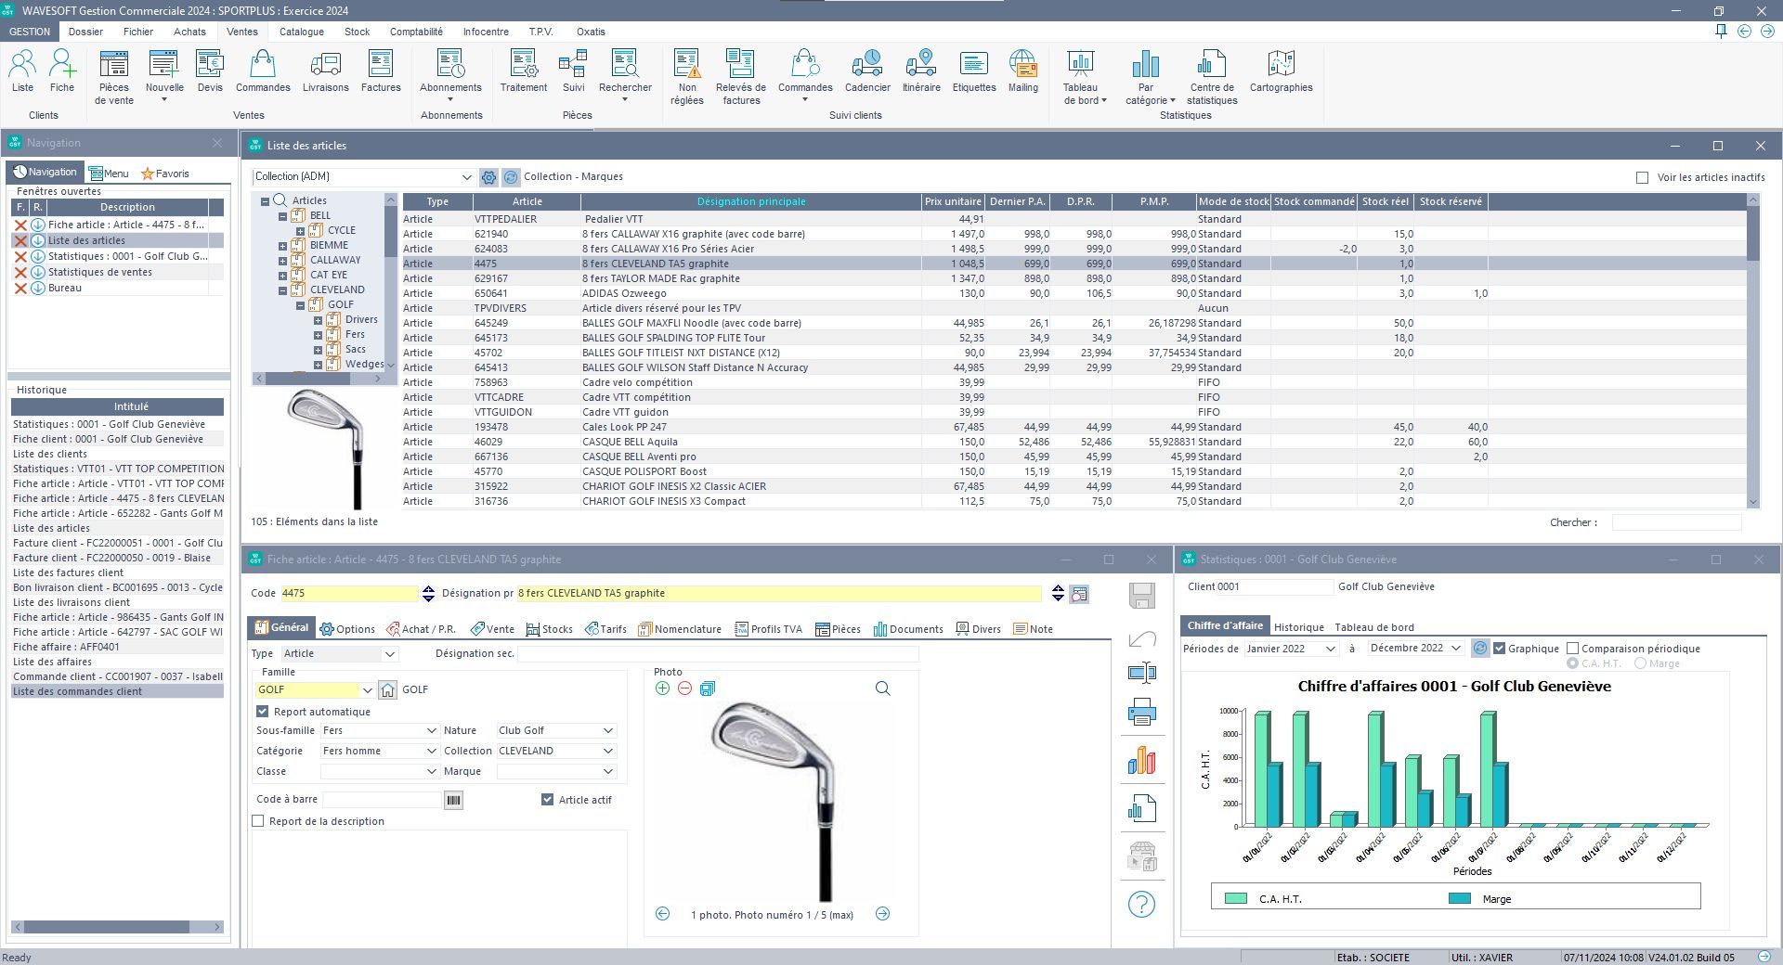The height and width of the screenshot is (965, 1783).
Task: Toggle Voir les articles inactifs checkbox
Action: point(1642,177)
